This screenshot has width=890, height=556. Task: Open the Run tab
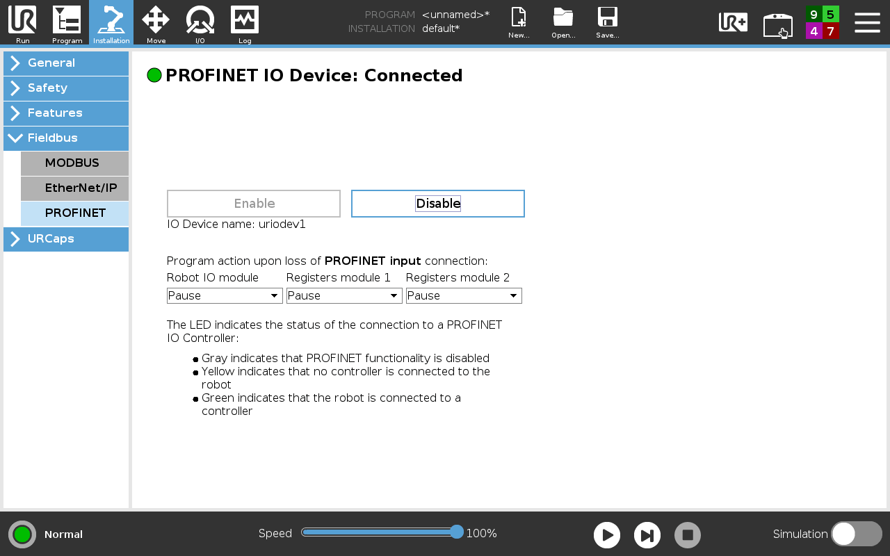point(22,23)
